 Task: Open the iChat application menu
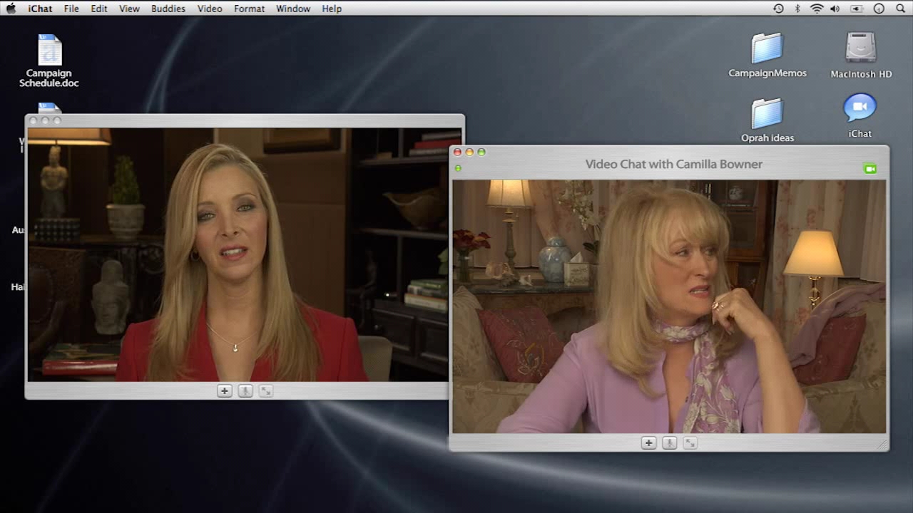click(x=40, y=9)
